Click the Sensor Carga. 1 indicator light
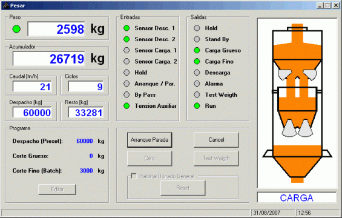The height and width of the screenshot is (218, 342). (127, 50)
